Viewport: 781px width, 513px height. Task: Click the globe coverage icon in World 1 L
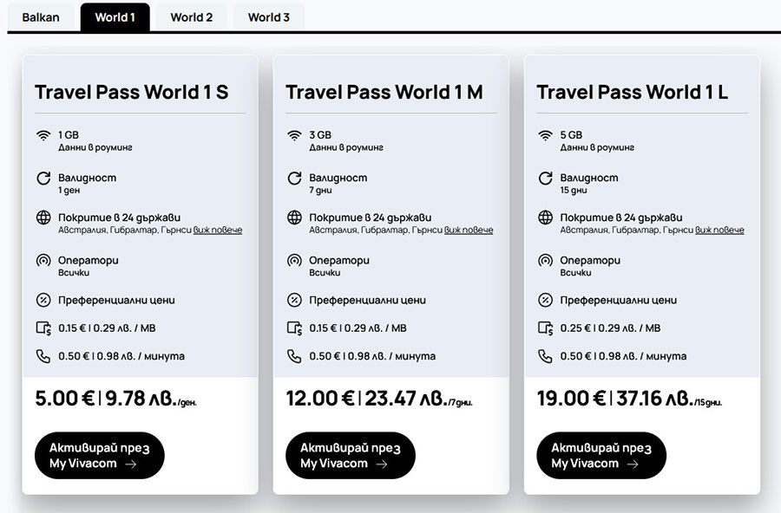pyautogui.click(x=546, y=218)
